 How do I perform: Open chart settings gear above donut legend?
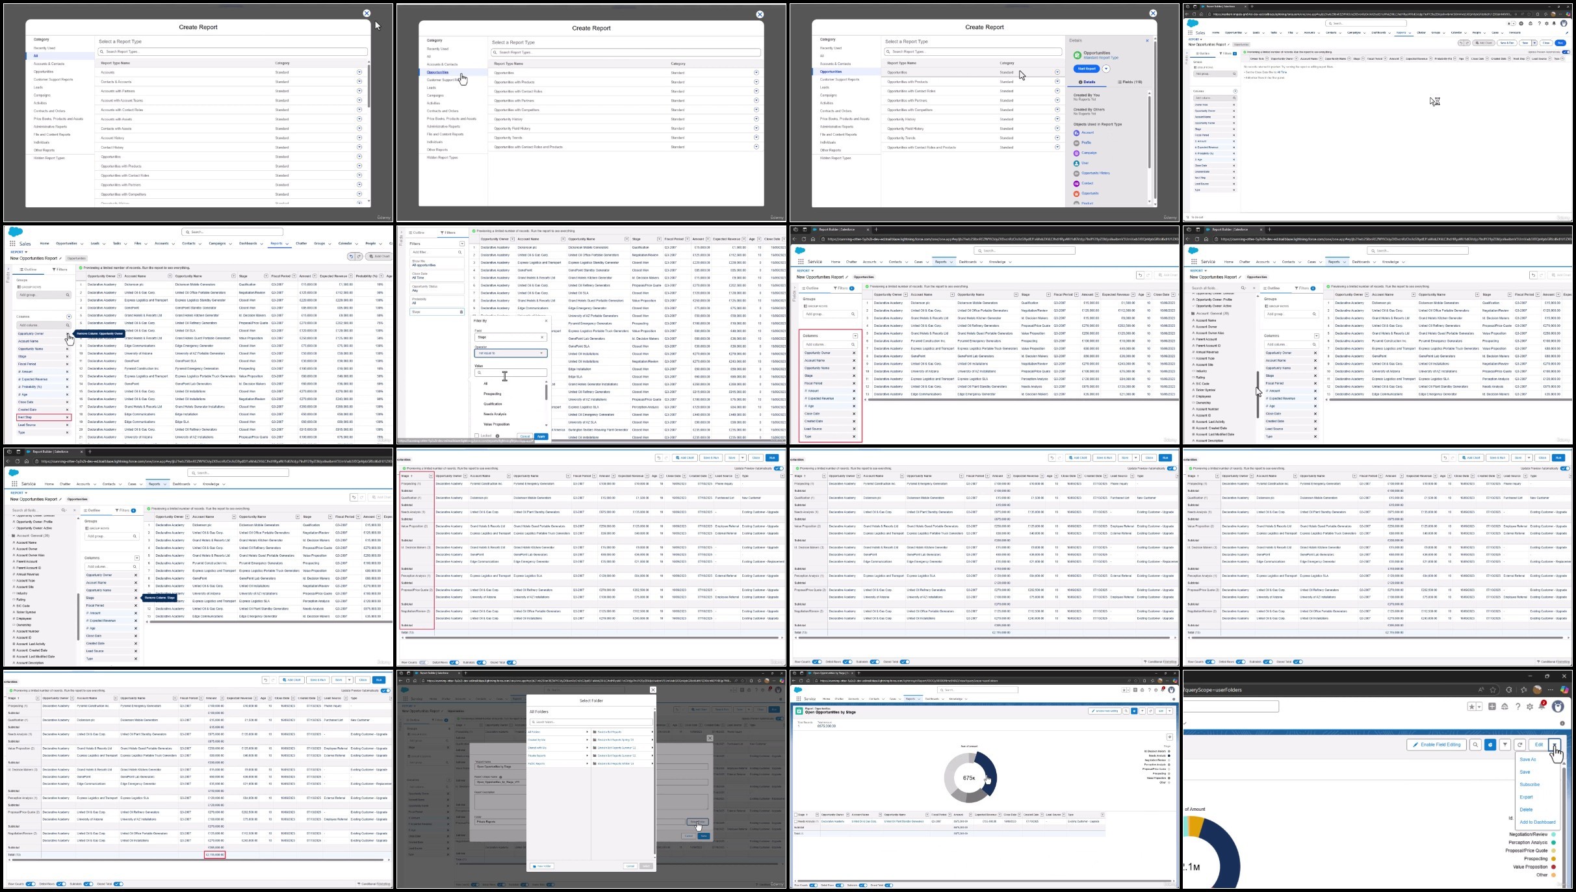(x=1169, y=737)
